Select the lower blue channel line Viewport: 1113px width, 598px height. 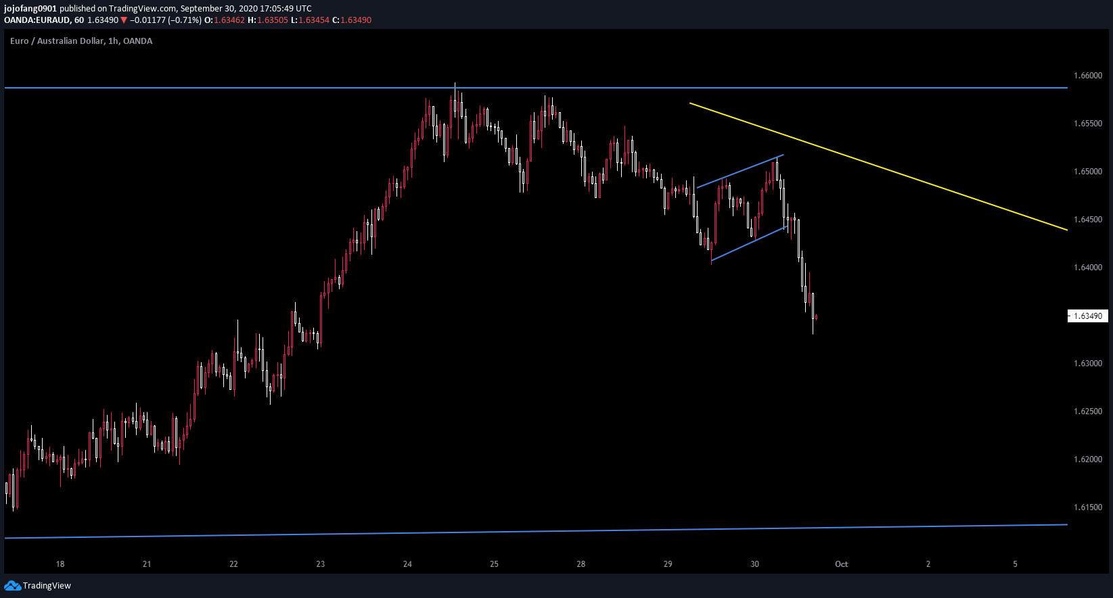[x=748, y=244]
